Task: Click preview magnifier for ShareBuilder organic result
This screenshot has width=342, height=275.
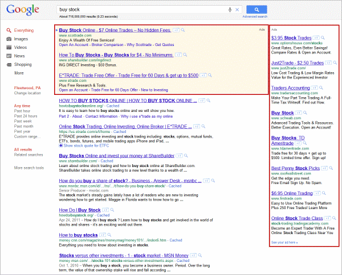Action: (x=186, y=156)
